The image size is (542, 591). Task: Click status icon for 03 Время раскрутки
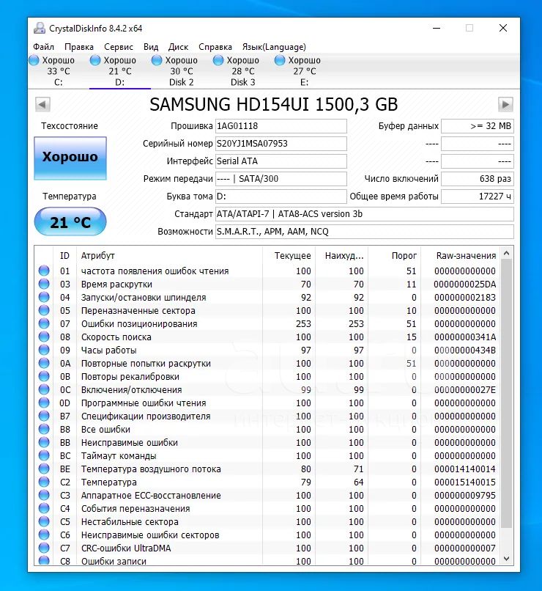(44, 284)
